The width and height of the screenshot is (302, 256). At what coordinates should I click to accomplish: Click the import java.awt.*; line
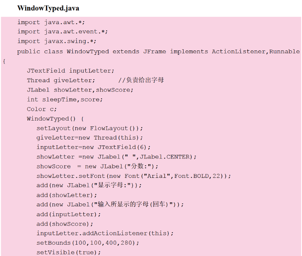51,22
